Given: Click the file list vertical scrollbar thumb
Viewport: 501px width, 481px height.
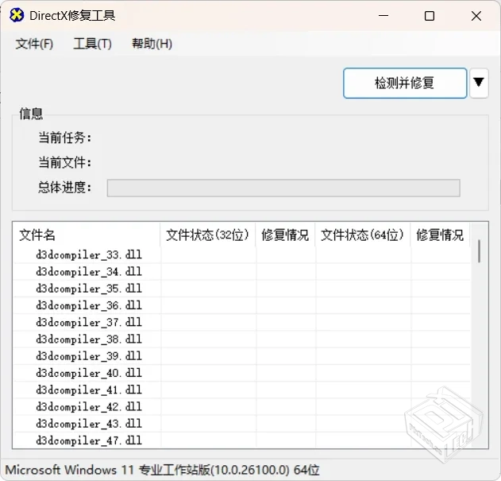Looking at the screenshot, I should click(479, 251).
